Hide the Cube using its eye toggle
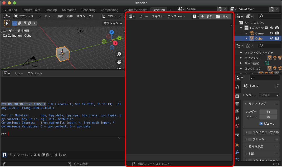This screenshot has height=167, width=282. (x=271, y=38)
